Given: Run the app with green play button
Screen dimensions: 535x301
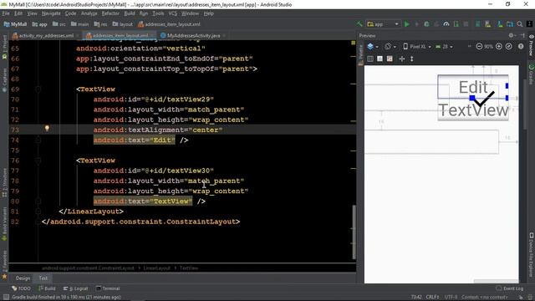Looking at the screenshot, I should pyautogui.click(x=407, y=24).
